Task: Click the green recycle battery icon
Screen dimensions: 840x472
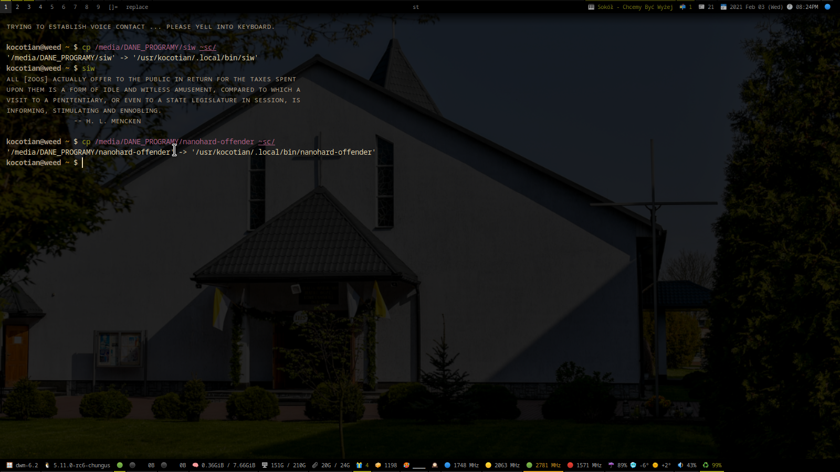Action: [x=706, y=465]
